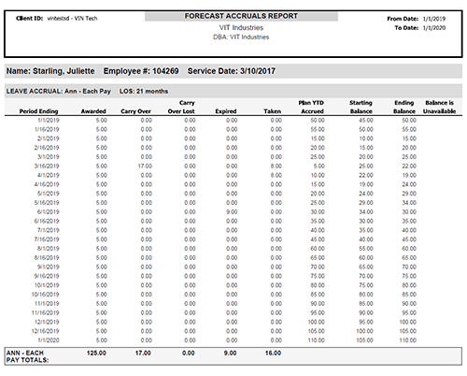Screen dimensions: 467x376
Task: Click Starting Balance 45.00 in 1/1/2019 row
Action: click(x=366, y=121)
